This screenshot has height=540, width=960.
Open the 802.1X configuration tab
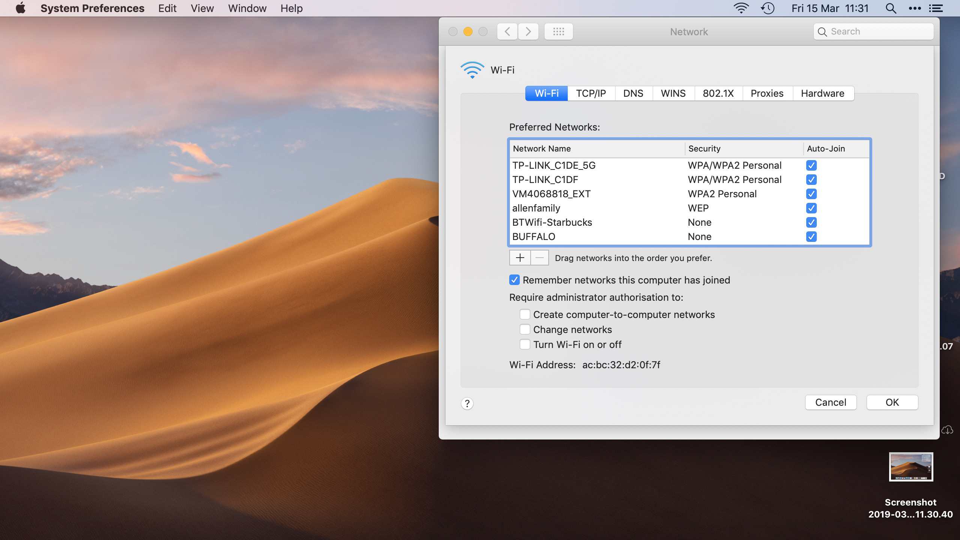tap(718, 93)
